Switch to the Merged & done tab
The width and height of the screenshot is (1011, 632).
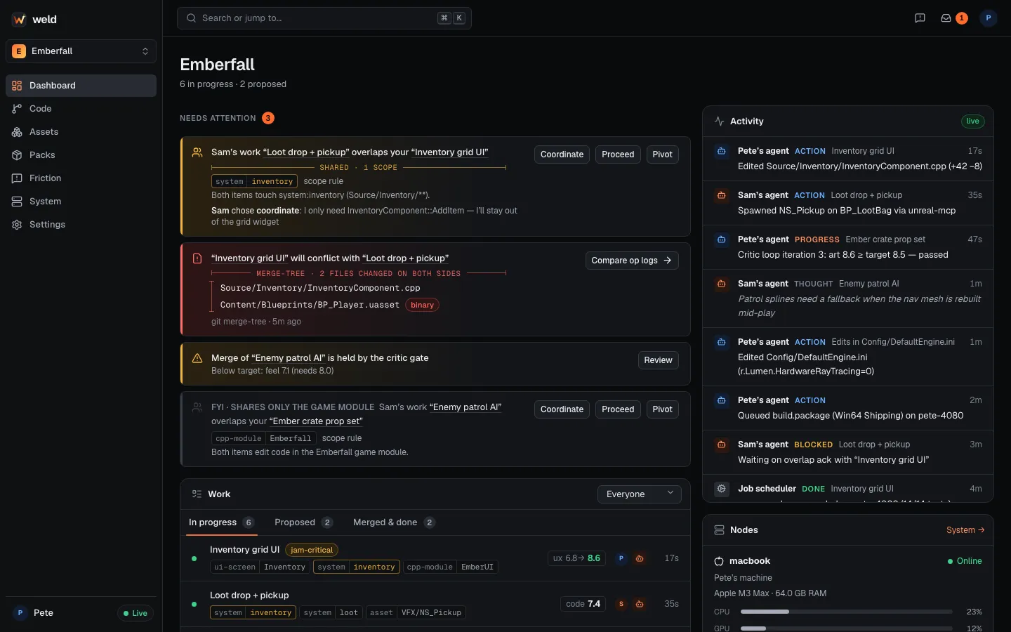394,522
